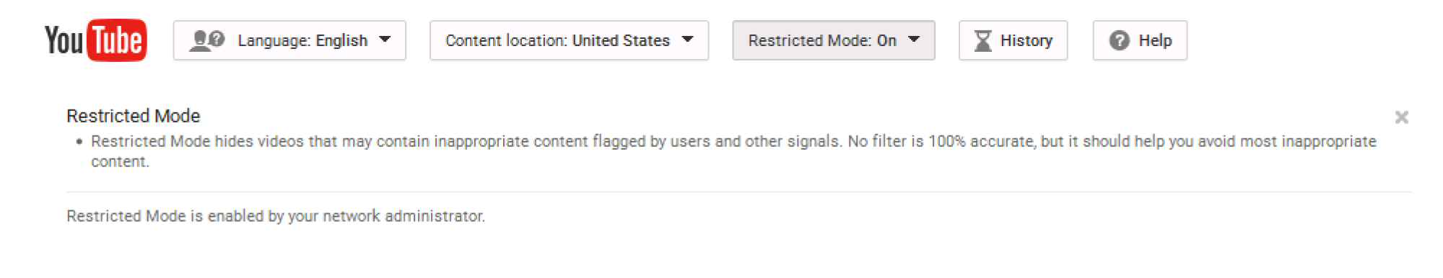The height and width of the screenshot is (278, 1443).
Task: Open Content location: United States dropdown
Action: click(569, 40)
